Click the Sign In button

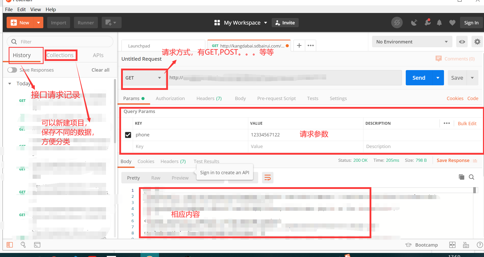(471, 23)
